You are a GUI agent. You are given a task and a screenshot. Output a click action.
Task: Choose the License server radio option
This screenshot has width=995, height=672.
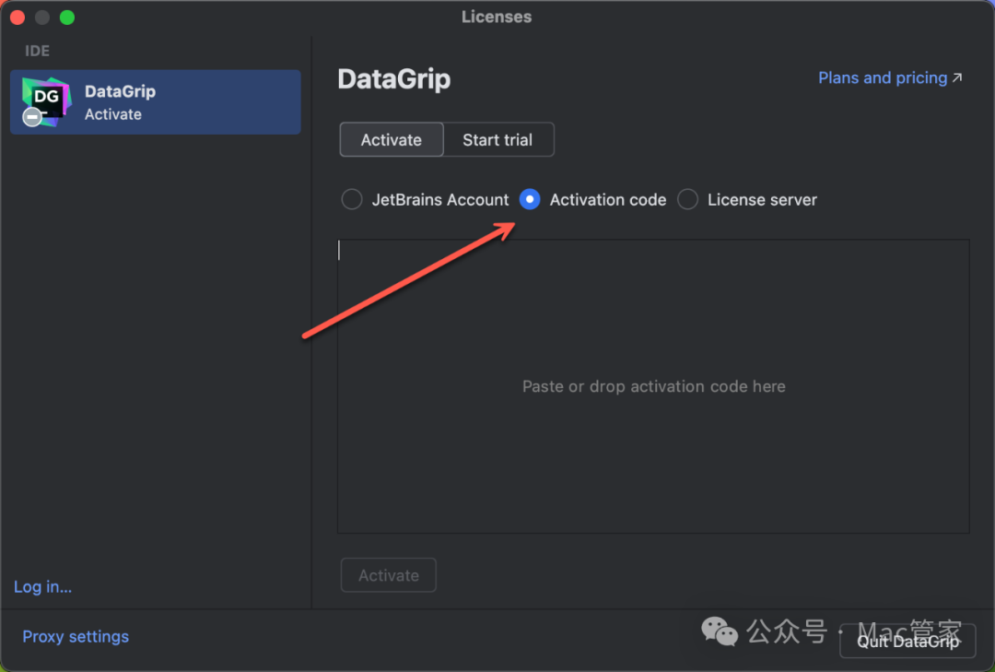point(687,200)
